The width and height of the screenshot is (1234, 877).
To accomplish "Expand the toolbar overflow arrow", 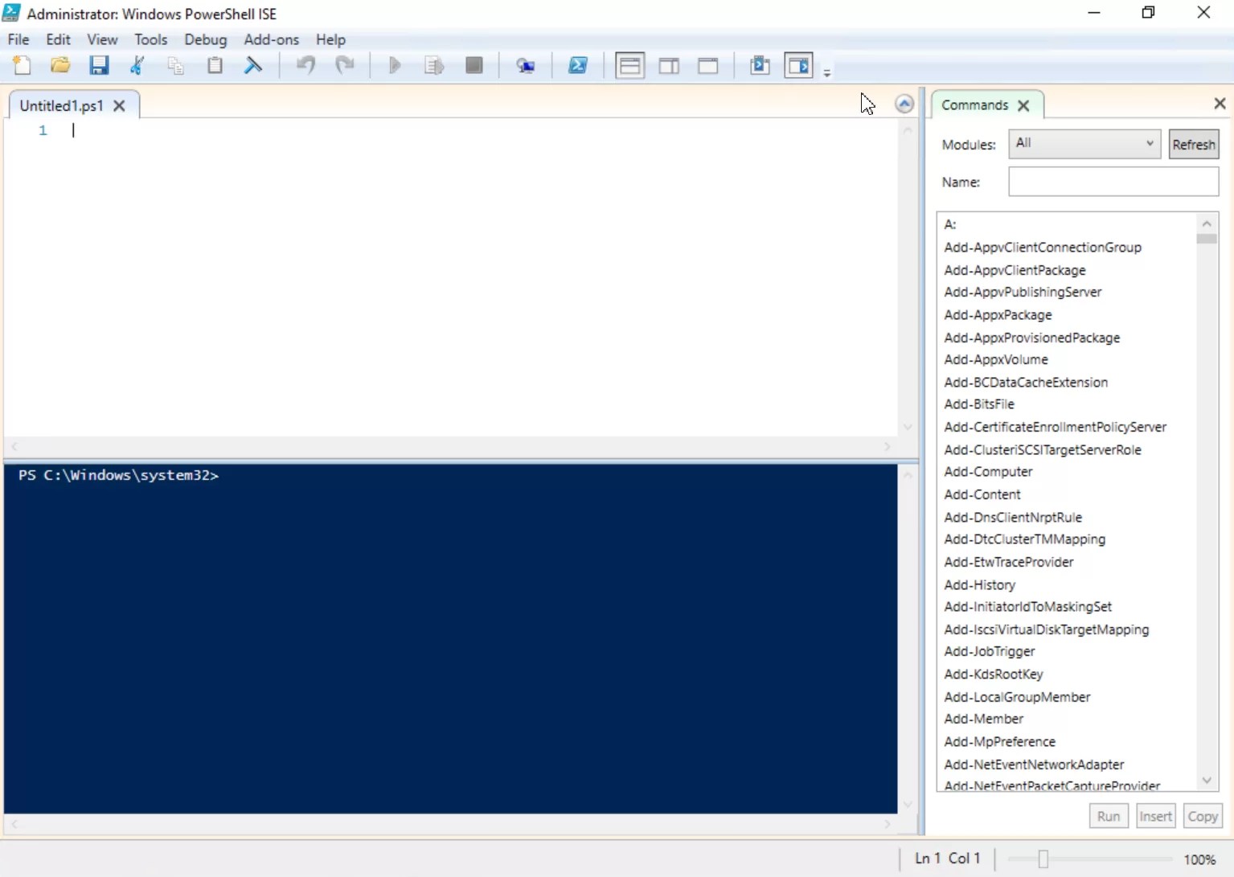I will 827,69.
